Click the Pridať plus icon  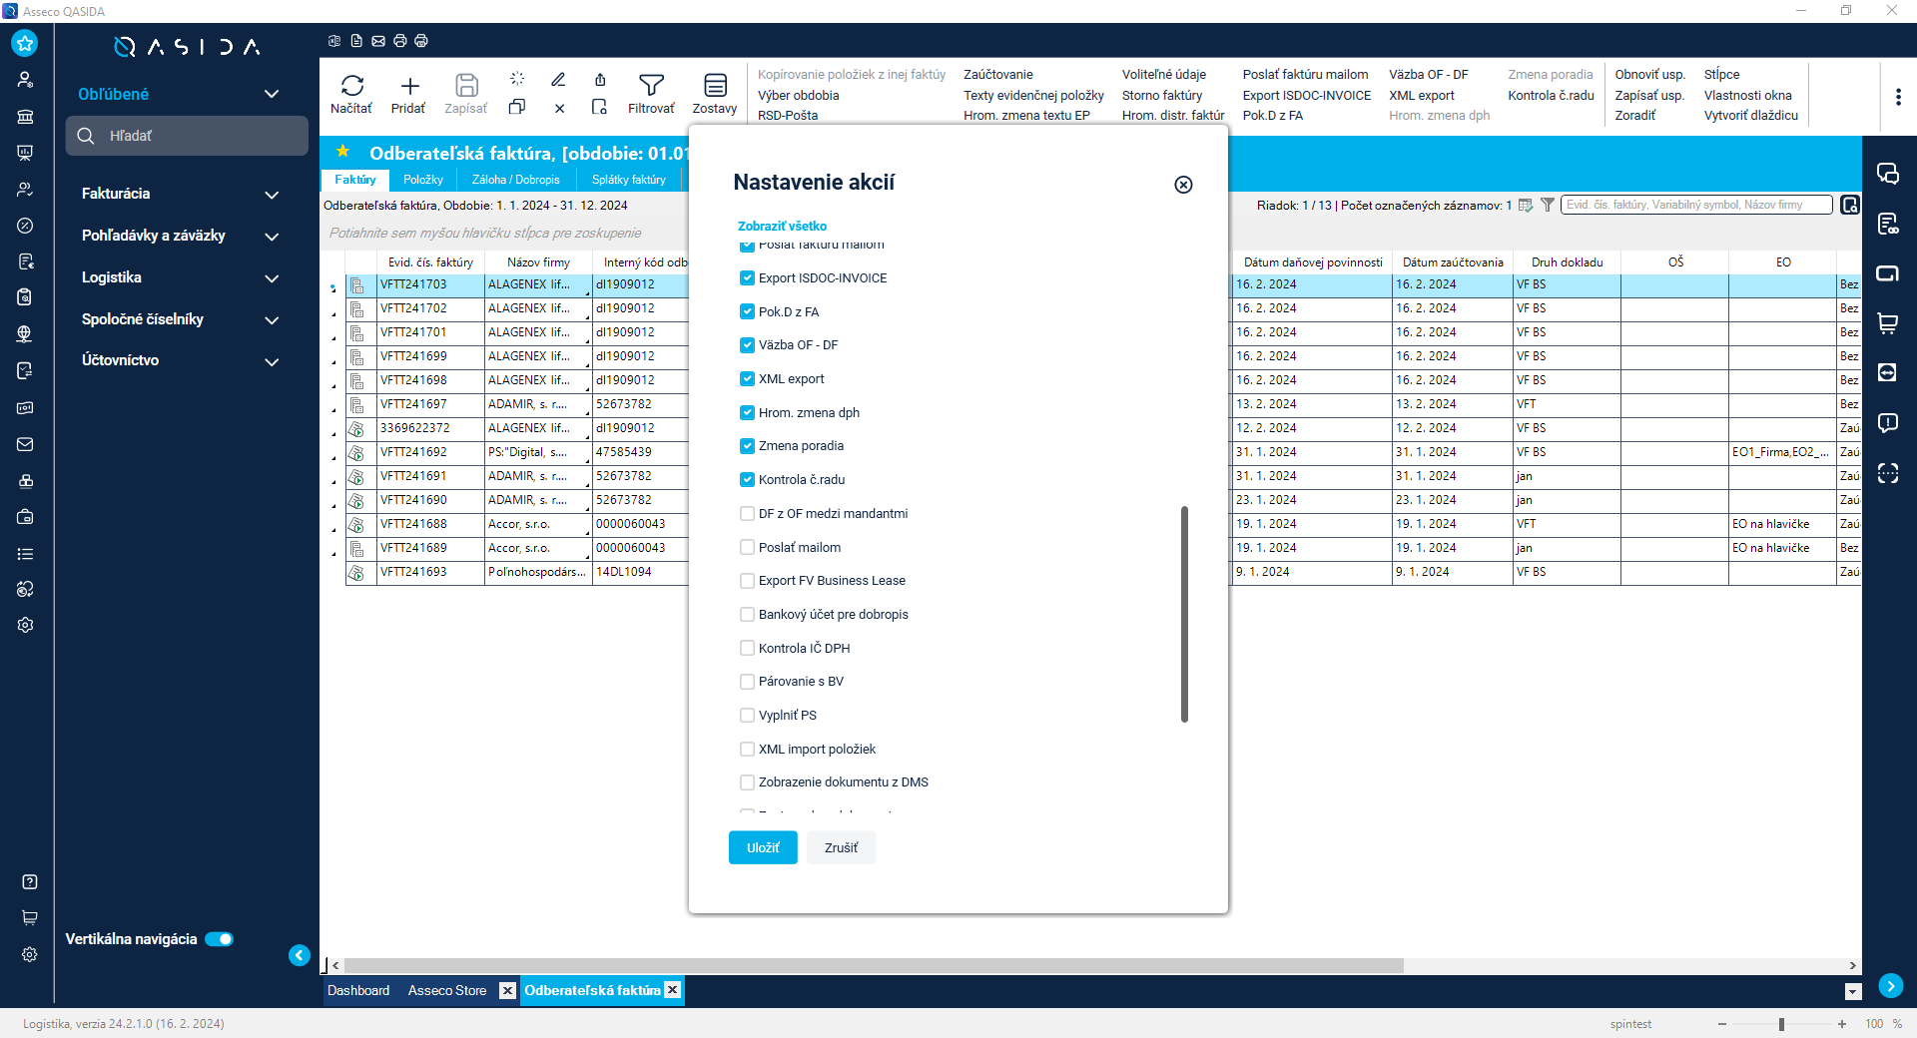408,86
